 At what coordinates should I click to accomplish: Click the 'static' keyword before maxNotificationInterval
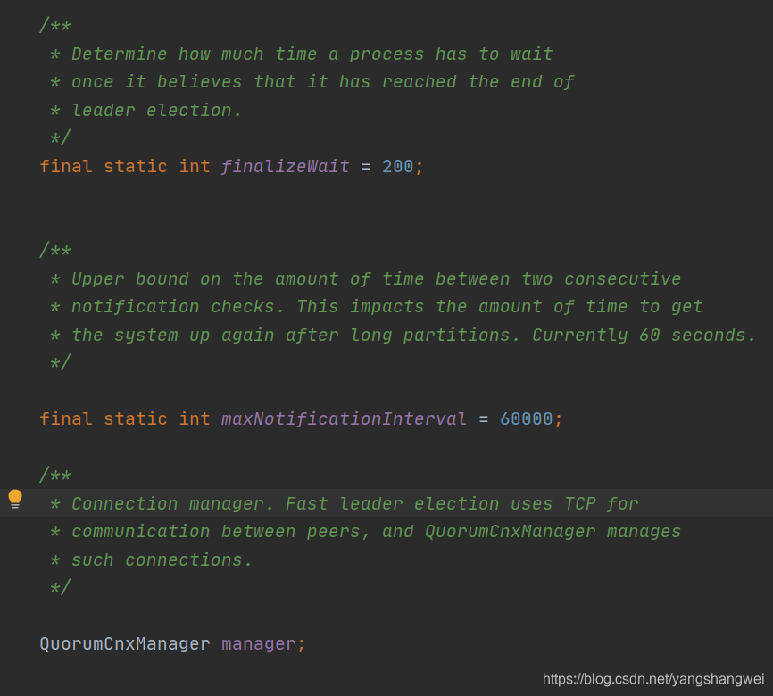click(x=135, y=418)
